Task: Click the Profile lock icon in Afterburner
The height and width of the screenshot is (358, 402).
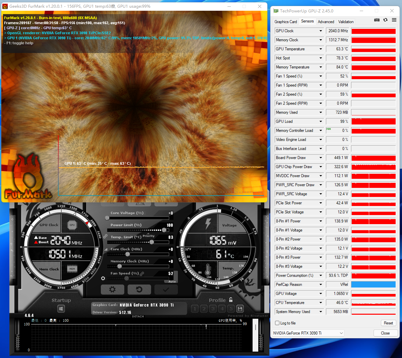Action: point(231,300)
